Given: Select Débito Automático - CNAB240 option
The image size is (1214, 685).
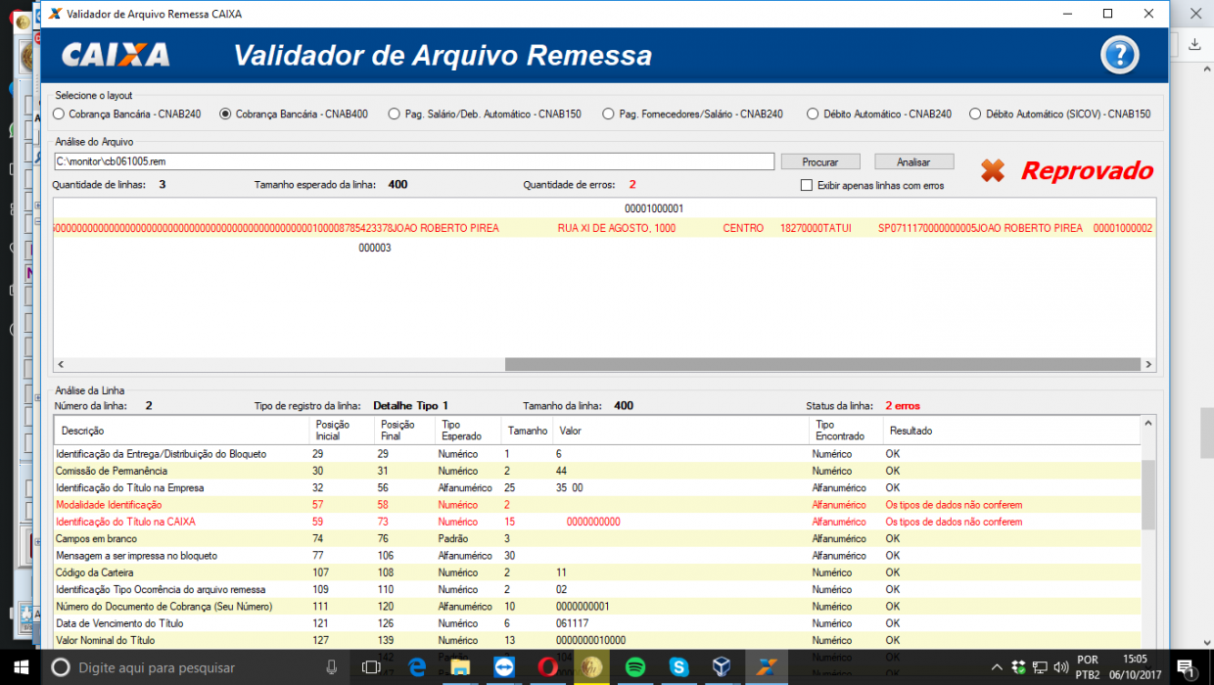Looking at the screenshot, I should (x=879, y=114).
